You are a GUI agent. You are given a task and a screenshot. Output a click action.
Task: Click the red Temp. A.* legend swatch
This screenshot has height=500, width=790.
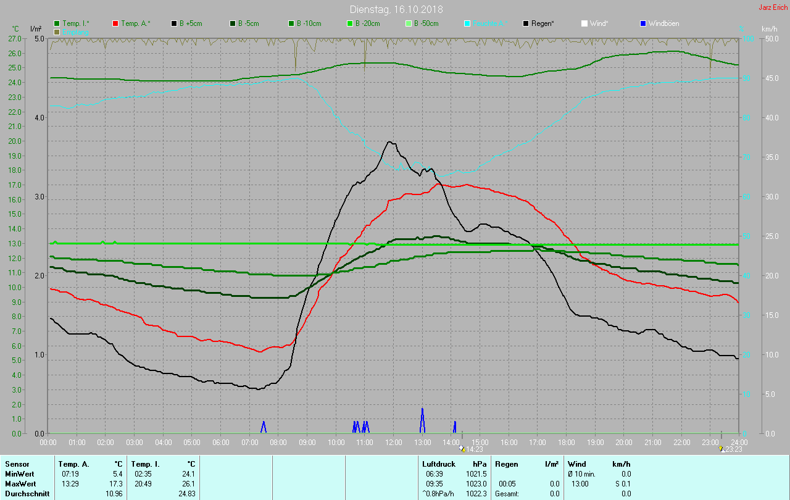pyautogui.click(x=115, y=23)
